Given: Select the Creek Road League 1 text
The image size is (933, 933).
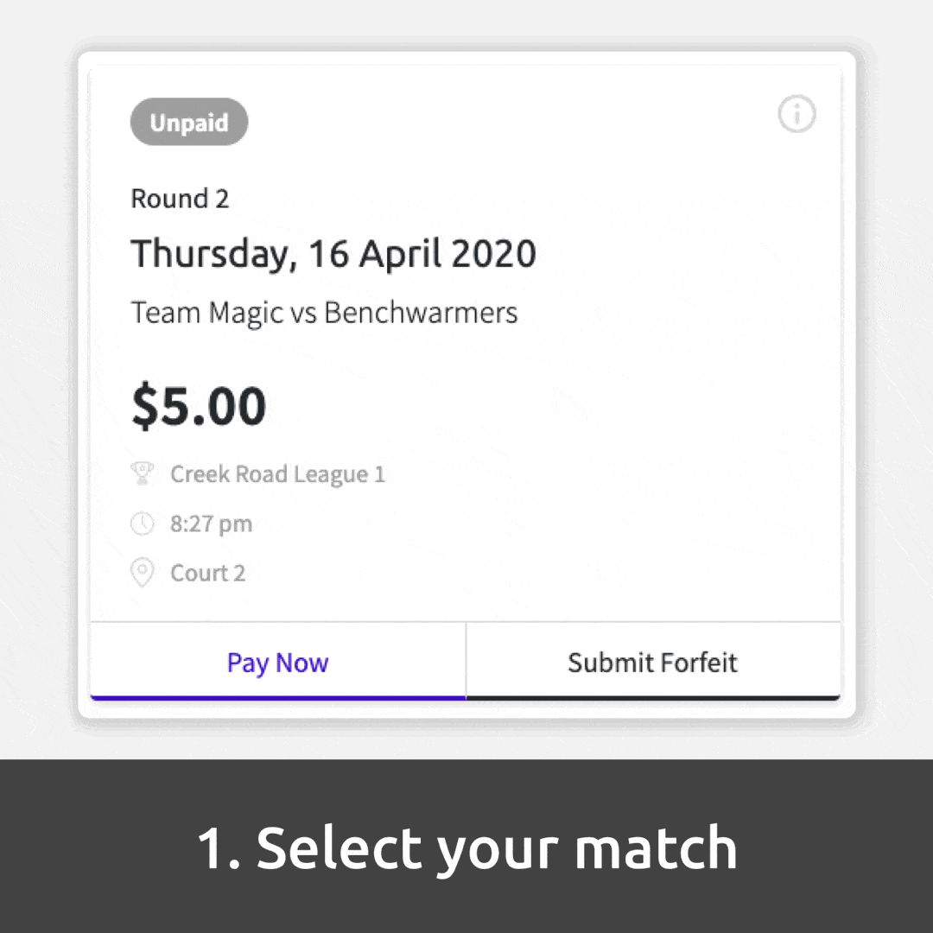Looking at the screenshot, I should [277, 473].
